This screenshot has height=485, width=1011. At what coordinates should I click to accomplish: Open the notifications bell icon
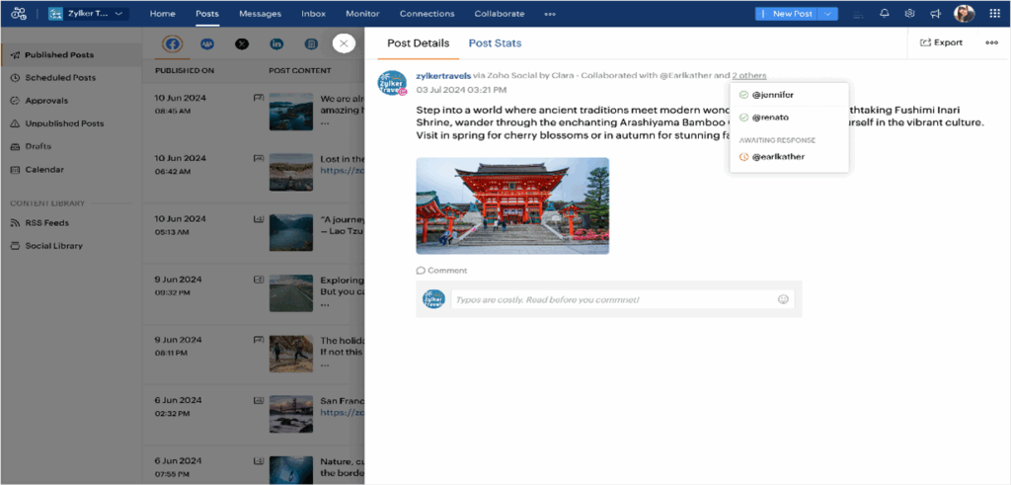tap(884, 14)
